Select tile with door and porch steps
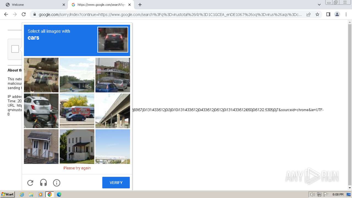Image resolution: width=352 pixels, height=198 pixels. pos(41,147)
